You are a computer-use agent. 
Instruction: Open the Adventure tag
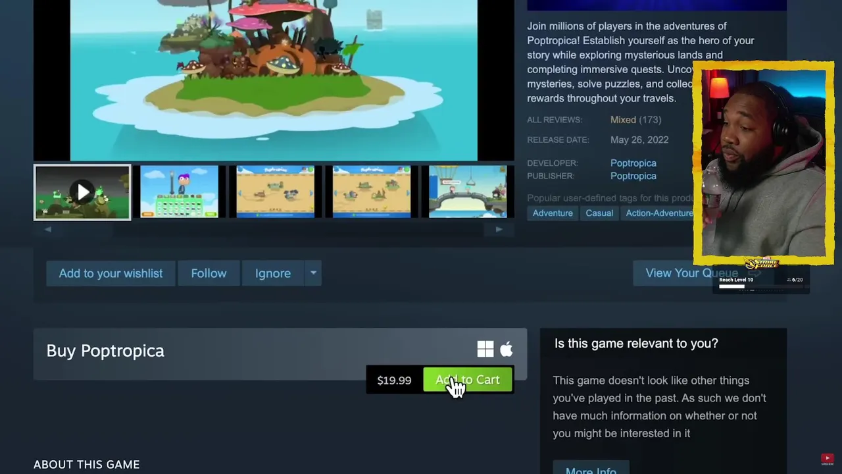pos(553,213)
